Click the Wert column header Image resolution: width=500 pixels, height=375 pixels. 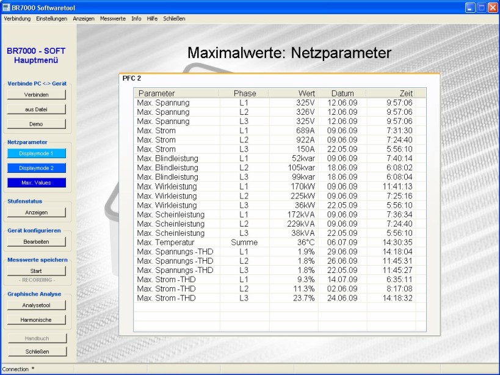(293, 93)
